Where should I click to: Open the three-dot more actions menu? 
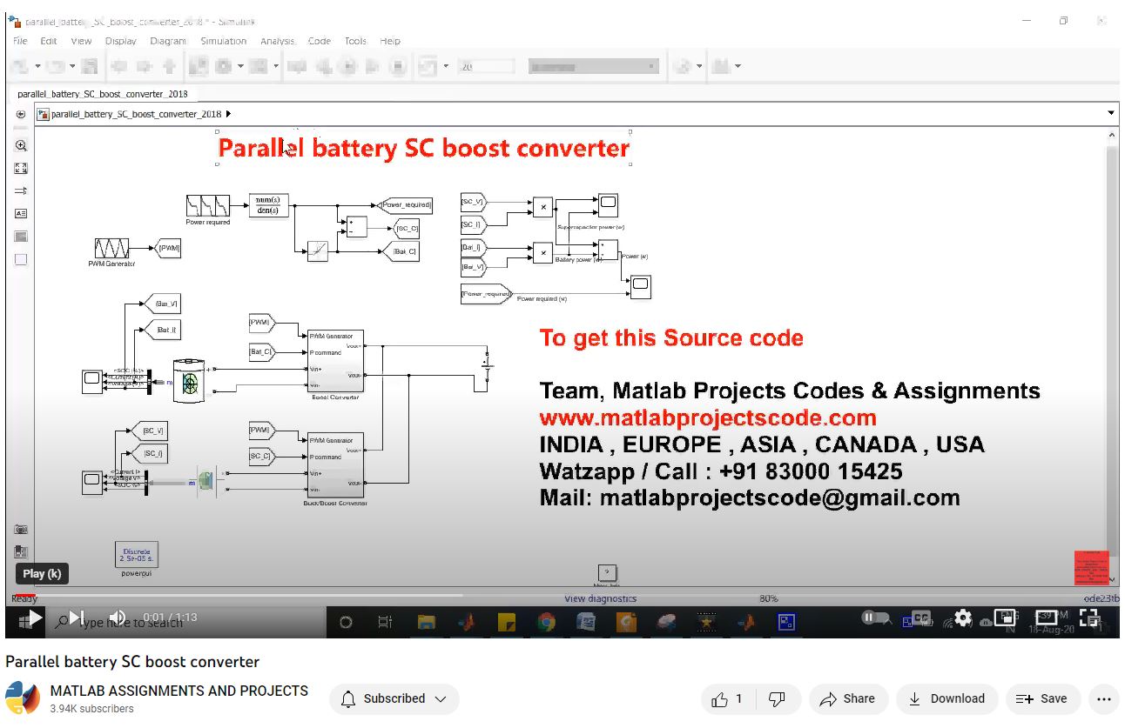pos(1104,698)
